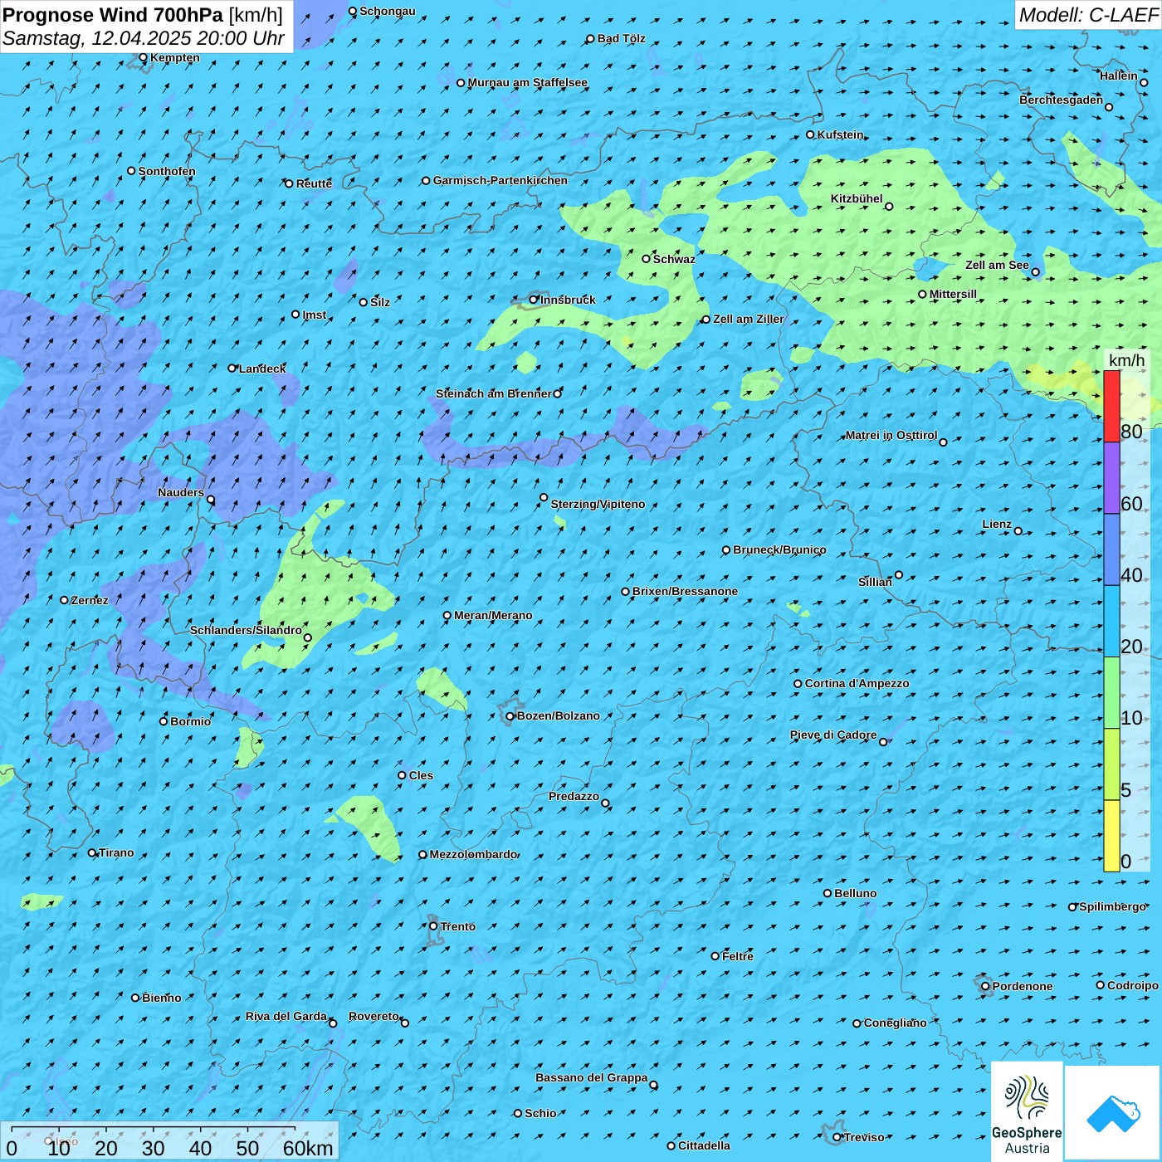Screen dimensions: 1162x1162
Task: Click the 'Cortina d'Ampezzo' label
Action: 857,683
